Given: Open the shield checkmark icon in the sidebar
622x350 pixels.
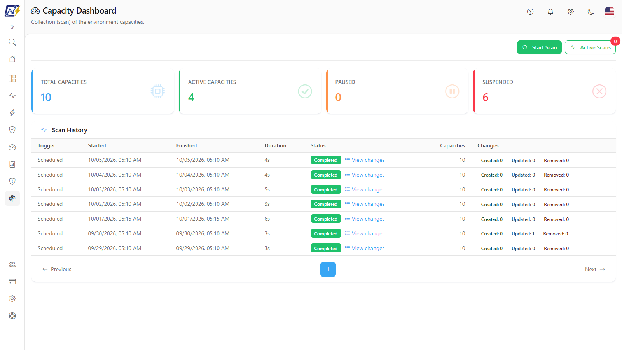Looking at the screenshot, I should click(12, 130).
